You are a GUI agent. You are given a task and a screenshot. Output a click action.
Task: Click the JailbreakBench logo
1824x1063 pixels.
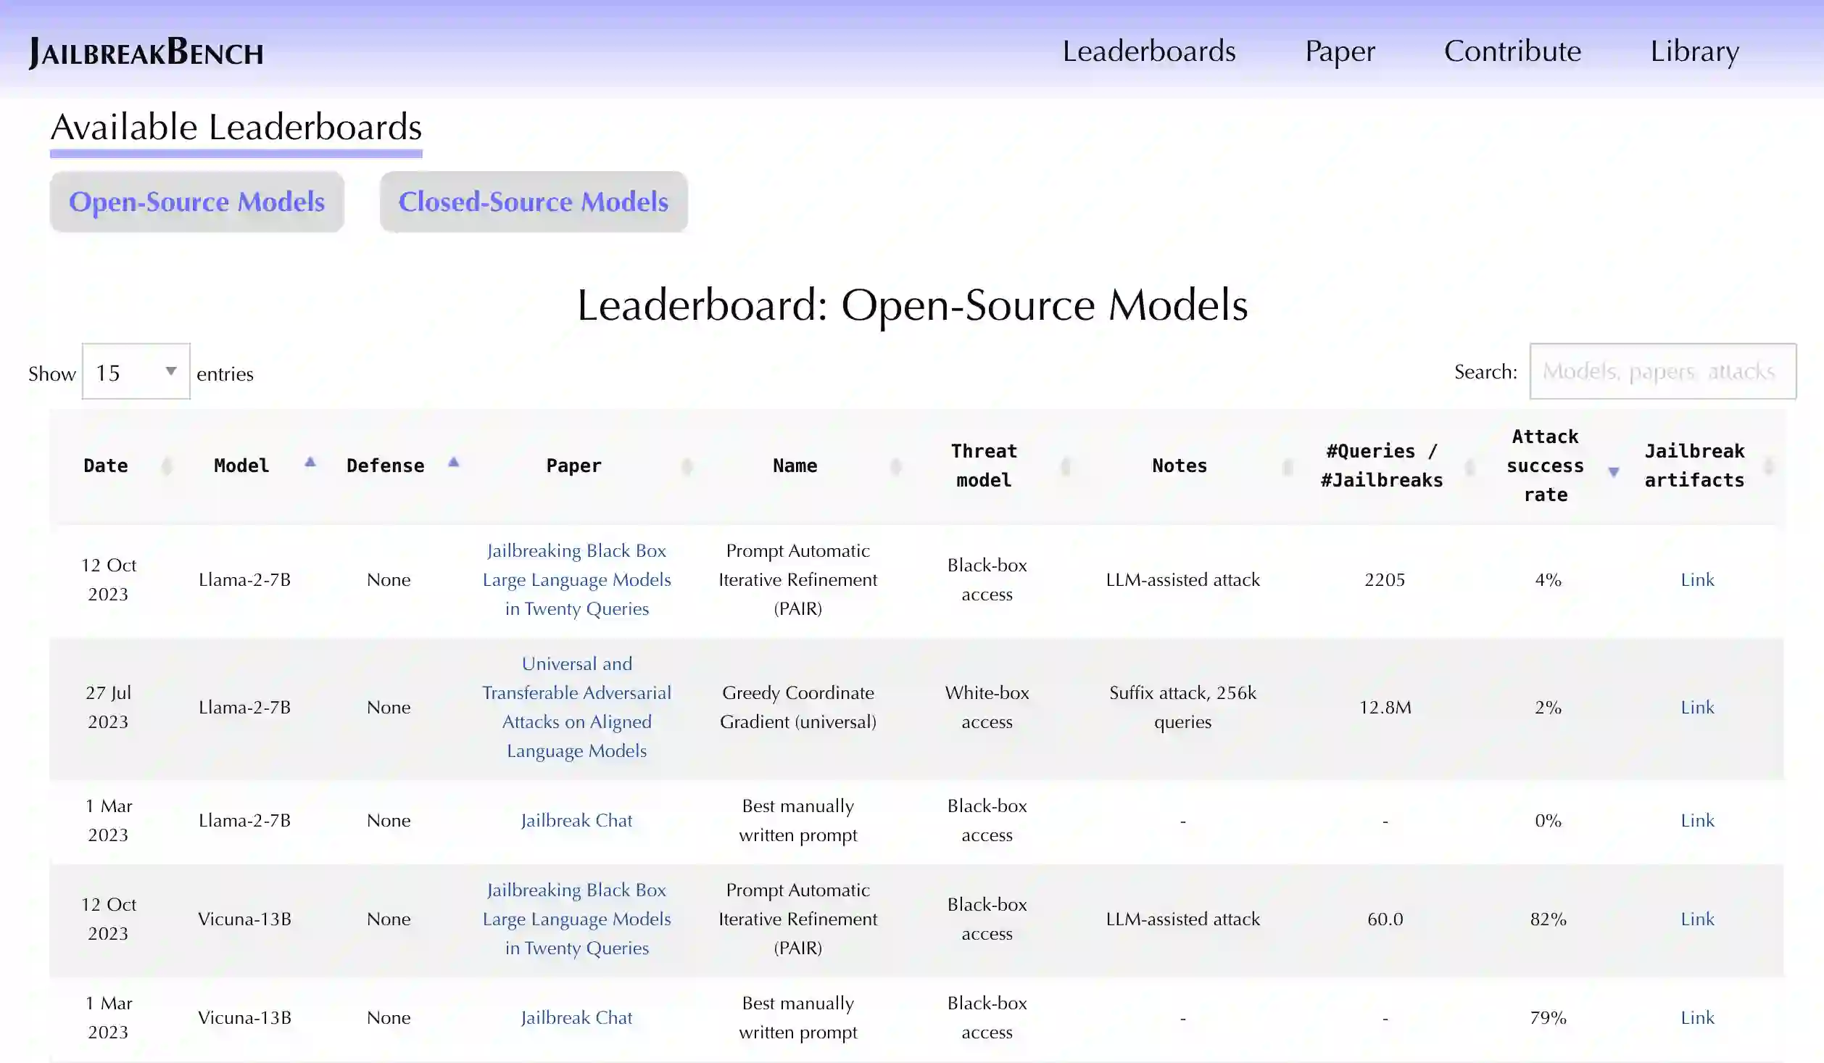pos(146,52)
